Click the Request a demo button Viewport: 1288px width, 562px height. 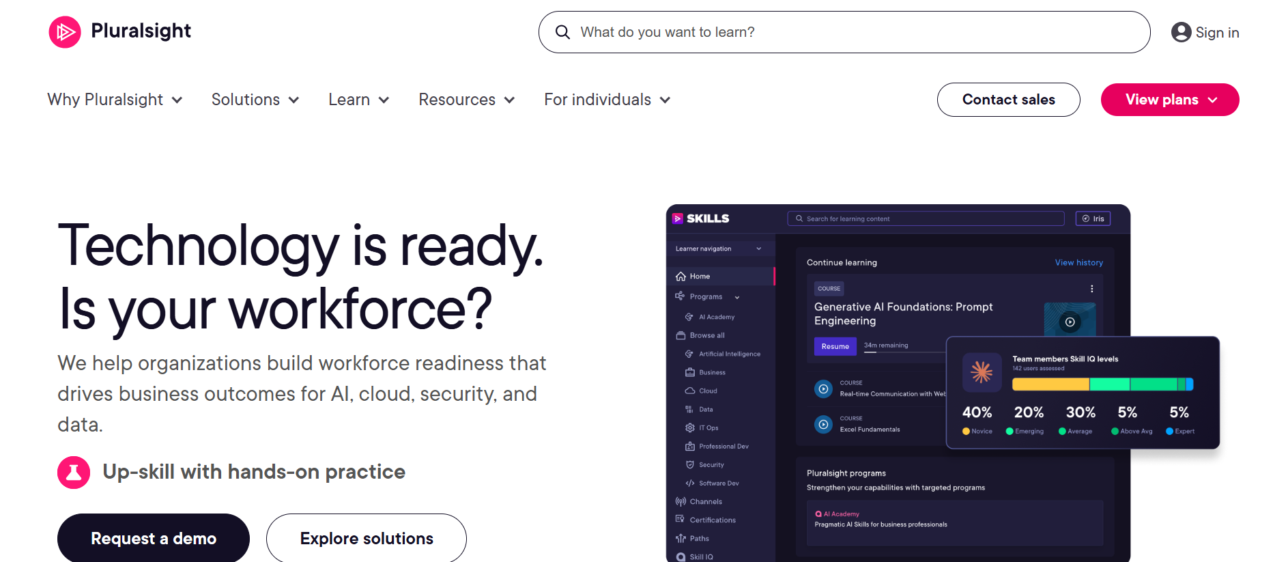click(154, 538)
